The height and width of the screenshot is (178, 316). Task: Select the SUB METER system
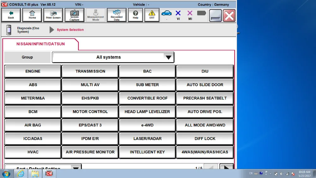[147, 85]
